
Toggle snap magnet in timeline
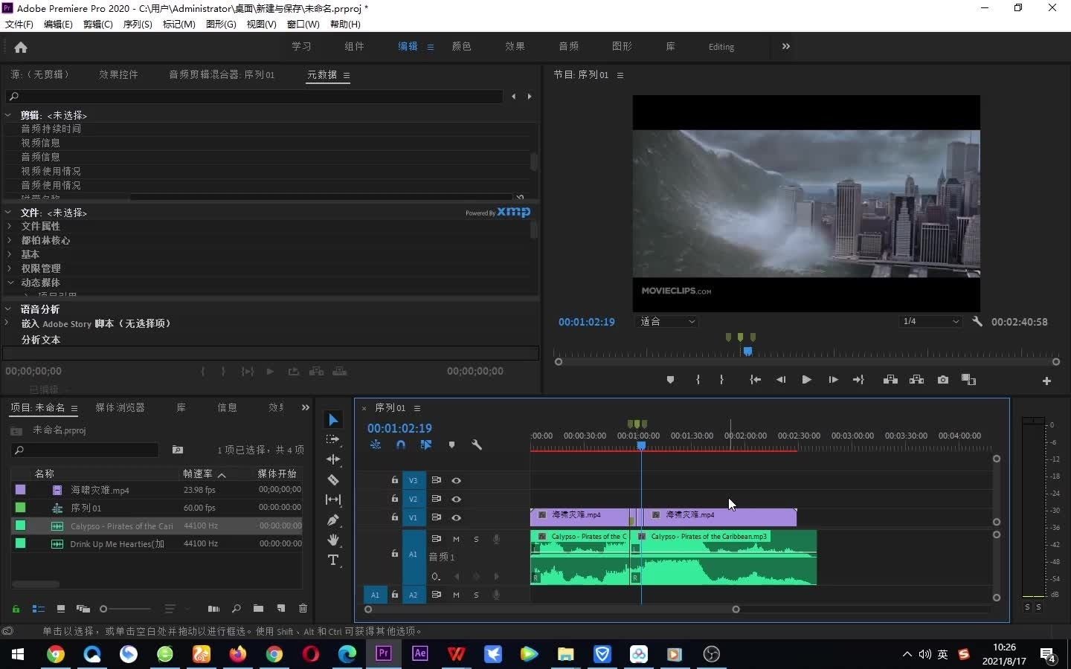(x=401, y=445)
